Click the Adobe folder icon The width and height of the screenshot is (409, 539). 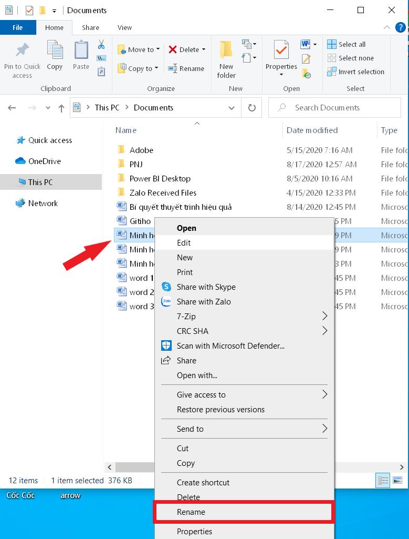121,150
